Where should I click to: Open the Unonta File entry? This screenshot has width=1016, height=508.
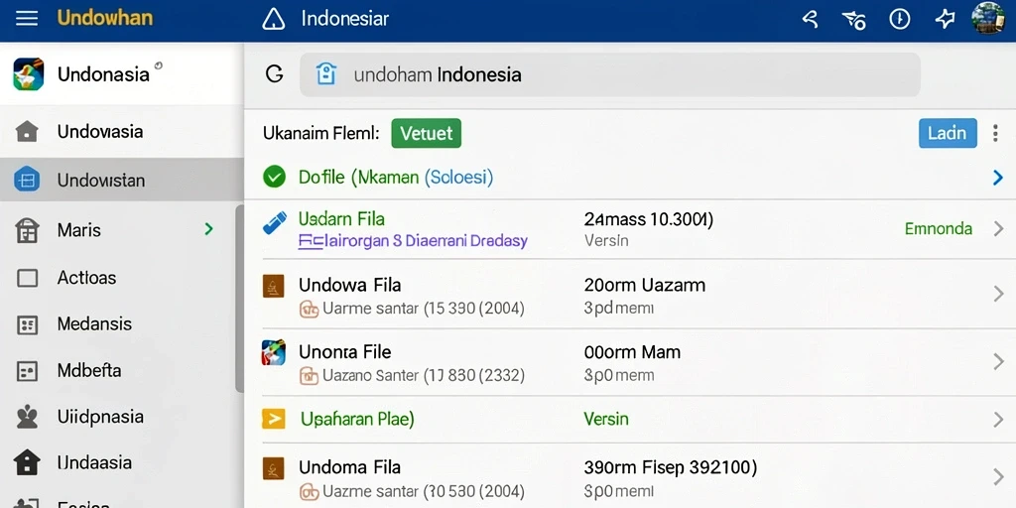point(344,352)
